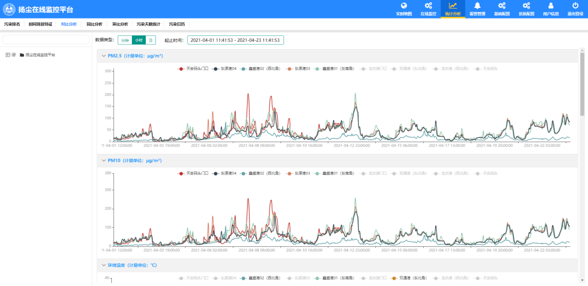Image resolution: width=588 pixels, height=286 pixels.
Task: Open 报警管理 bell icon
Action: click(477, 6)
